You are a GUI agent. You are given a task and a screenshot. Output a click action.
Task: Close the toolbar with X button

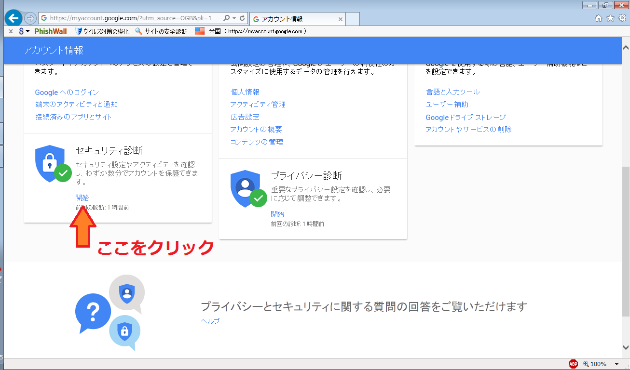tap(11, 31)
